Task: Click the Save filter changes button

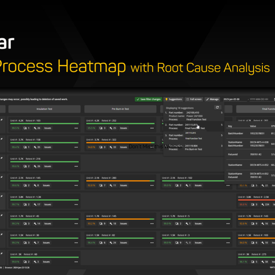Action: [148, 99]
